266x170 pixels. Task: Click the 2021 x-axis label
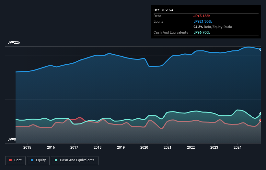pos(168,147)
